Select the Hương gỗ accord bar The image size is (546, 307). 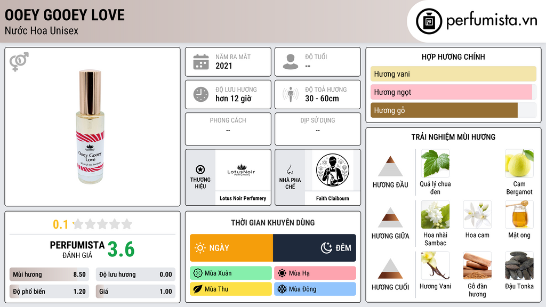(x=453, y=110)
